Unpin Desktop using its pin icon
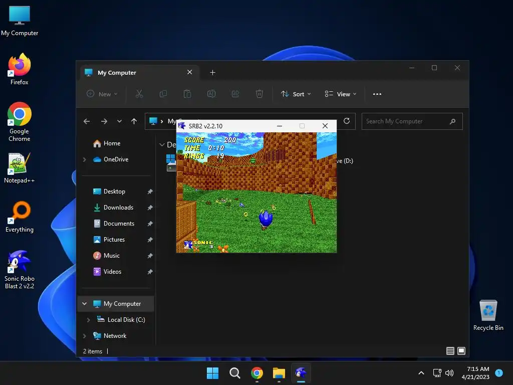 [150, 191]
